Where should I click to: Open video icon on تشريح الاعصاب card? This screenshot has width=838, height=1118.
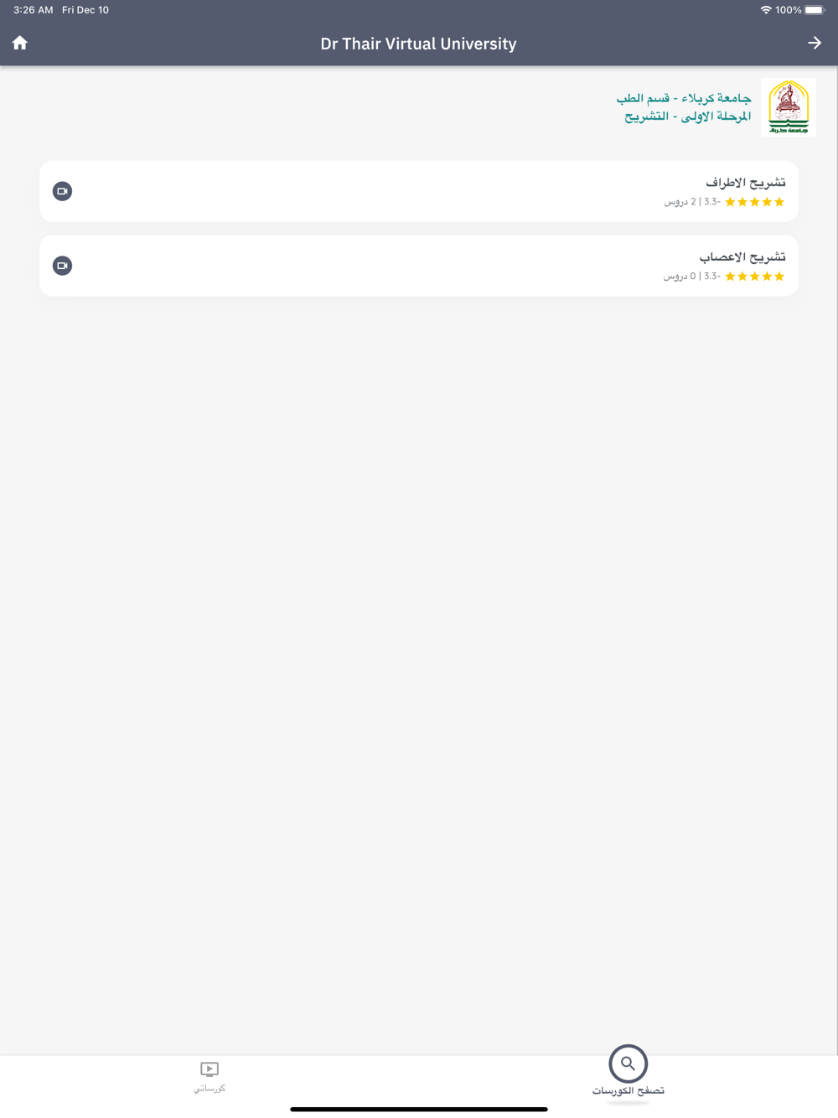click(x=62, y=266)
